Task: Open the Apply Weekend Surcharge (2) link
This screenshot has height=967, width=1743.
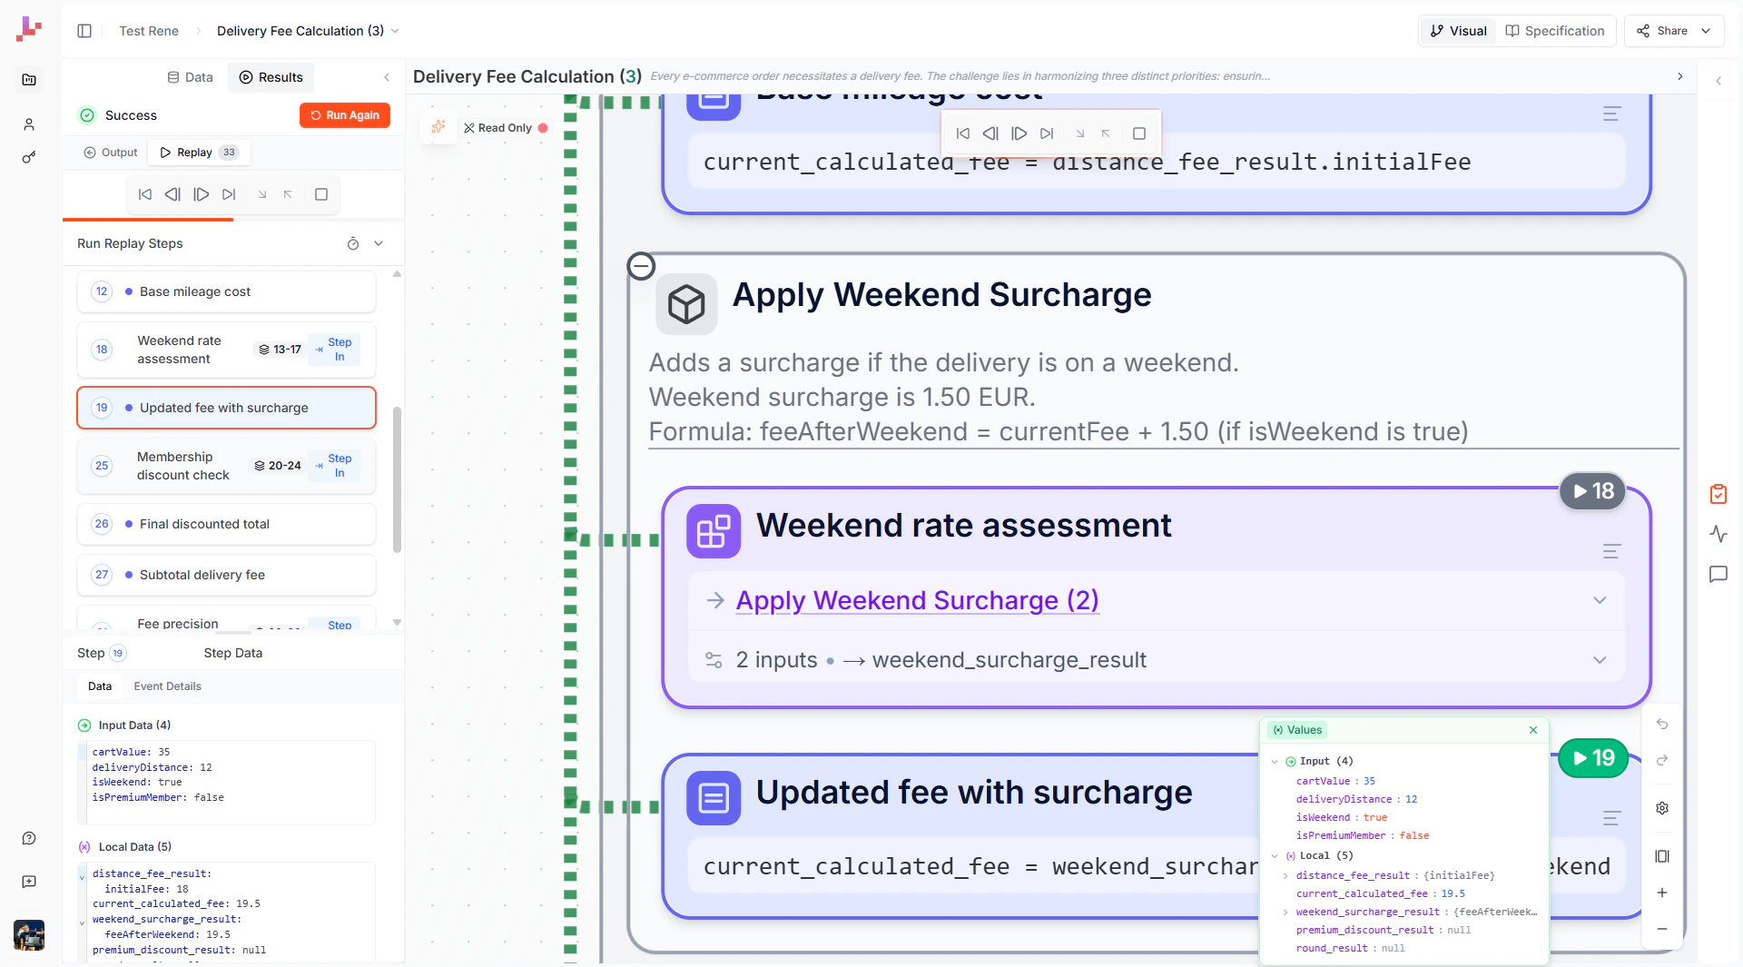Action: pyautogui.click(x=917, y=600)
